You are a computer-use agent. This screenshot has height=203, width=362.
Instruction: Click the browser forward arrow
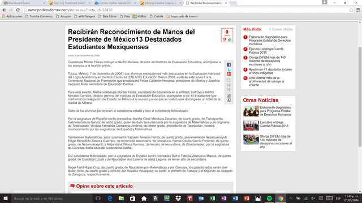click(11, 10)
